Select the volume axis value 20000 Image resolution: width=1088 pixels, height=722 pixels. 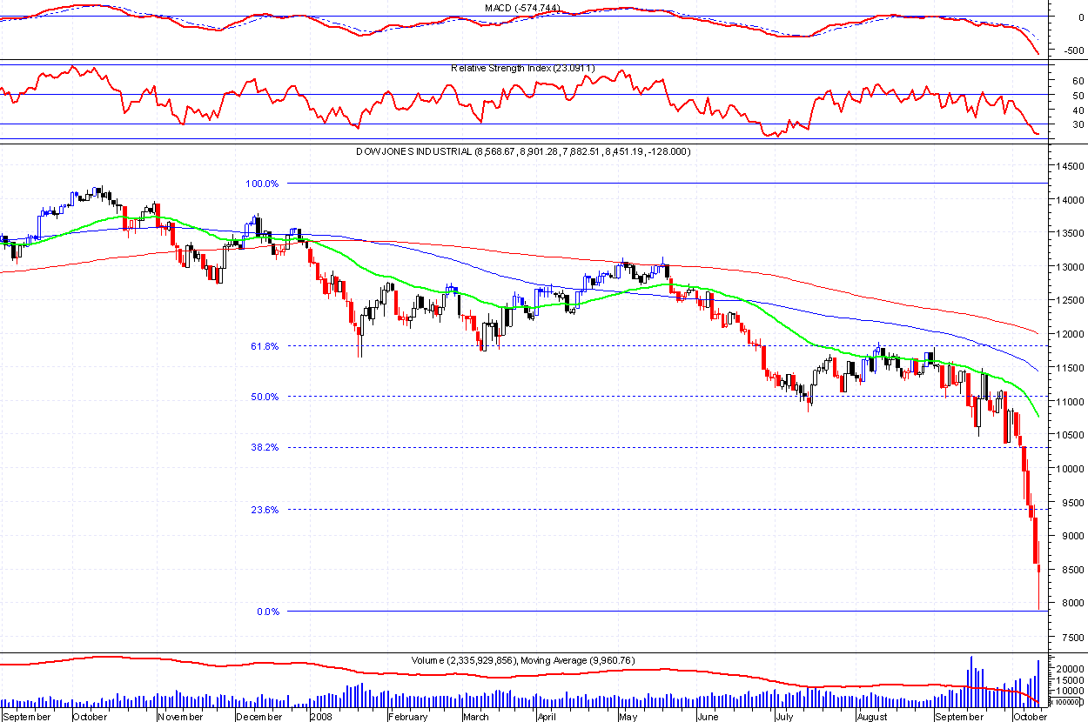[x=1068, y=669]
